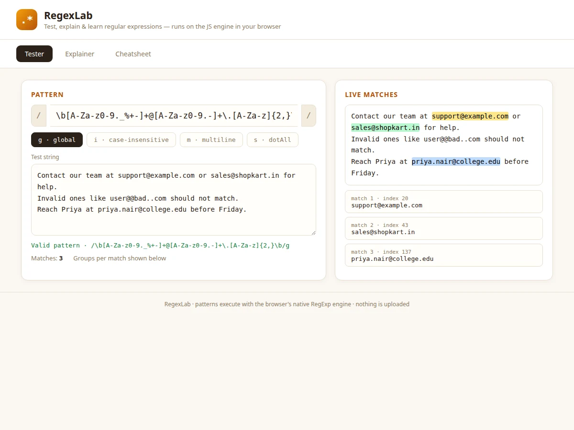Screen dimensions: 574x430
Task: Click the RegexLab title heading
Action: pyautogui.click(x=68, y=15)
